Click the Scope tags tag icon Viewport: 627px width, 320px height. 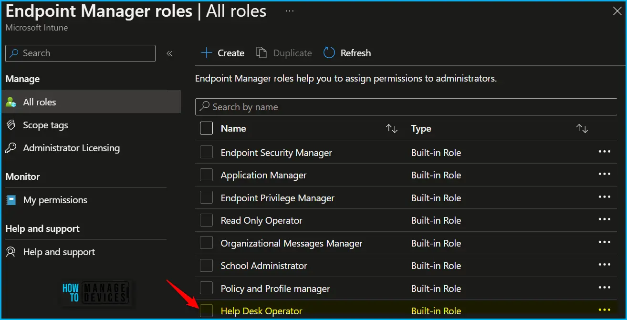pyautogui.click(x=11, y=125)
